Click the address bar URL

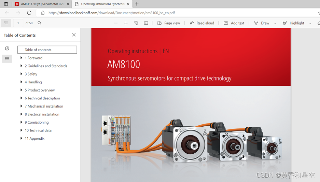(x=112, y=13)
